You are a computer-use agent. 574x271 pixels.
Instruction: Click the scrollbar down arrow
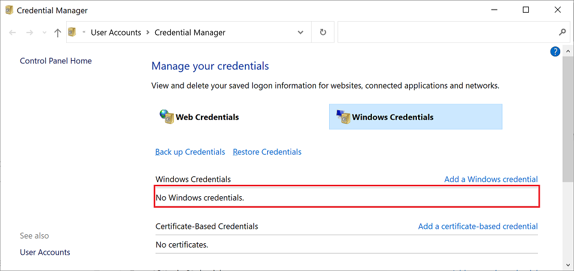[x=568, y=264]
